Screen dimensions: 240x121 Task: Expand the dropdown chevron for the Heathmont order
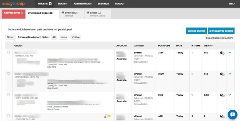(230, 95)
